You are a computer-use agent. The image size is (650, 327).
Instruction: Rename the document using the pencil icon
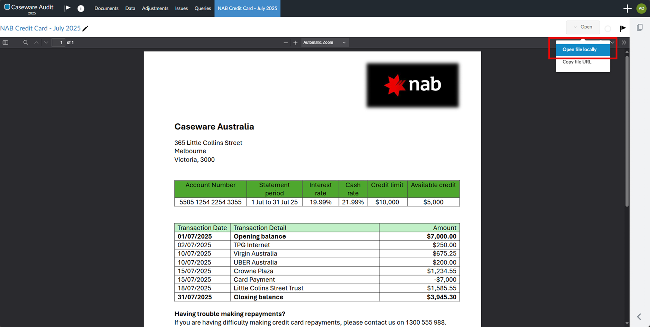point(85,28)
